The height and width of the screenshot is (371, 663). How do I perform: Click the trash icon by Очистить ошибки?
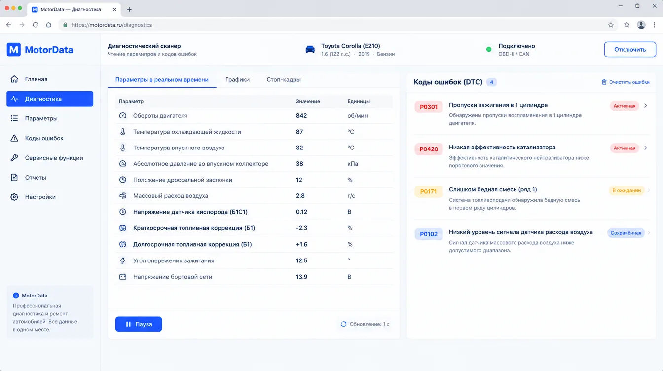604,82
